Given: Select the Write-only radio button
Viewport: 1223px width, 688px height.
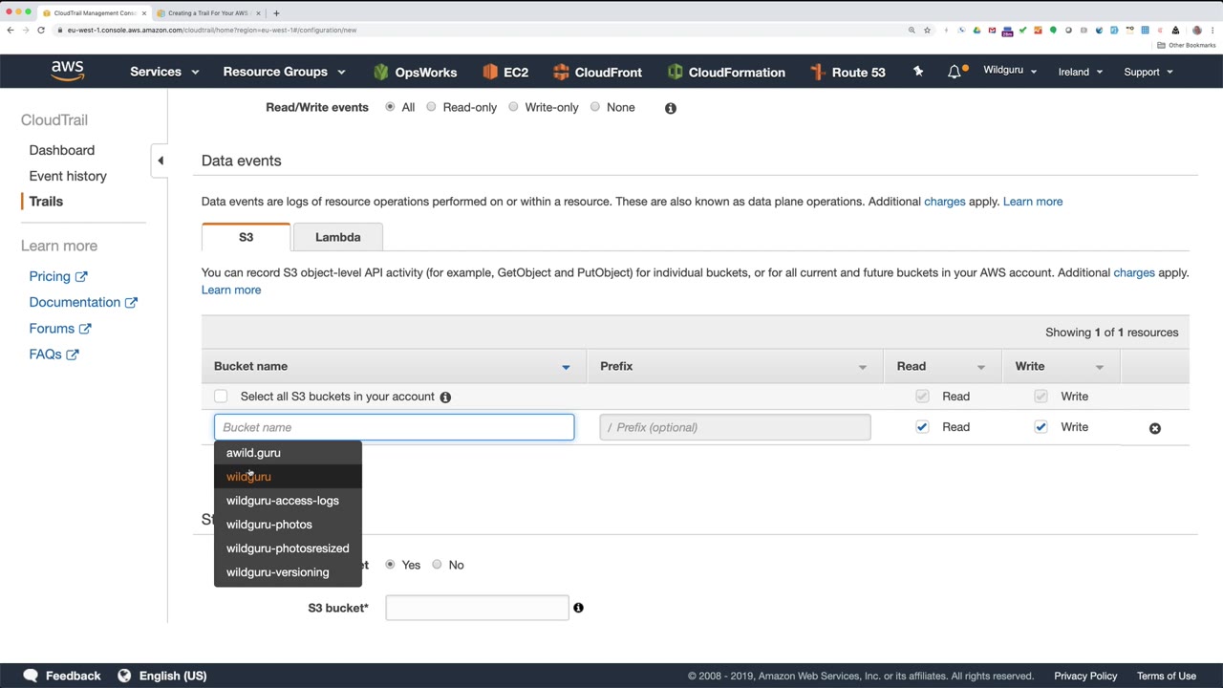Looking at the screenshot, I should tap(513, 107).
